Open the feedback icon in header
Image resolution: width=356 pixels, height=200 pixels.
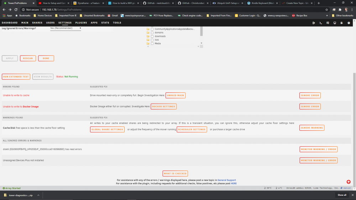point(328,23)
